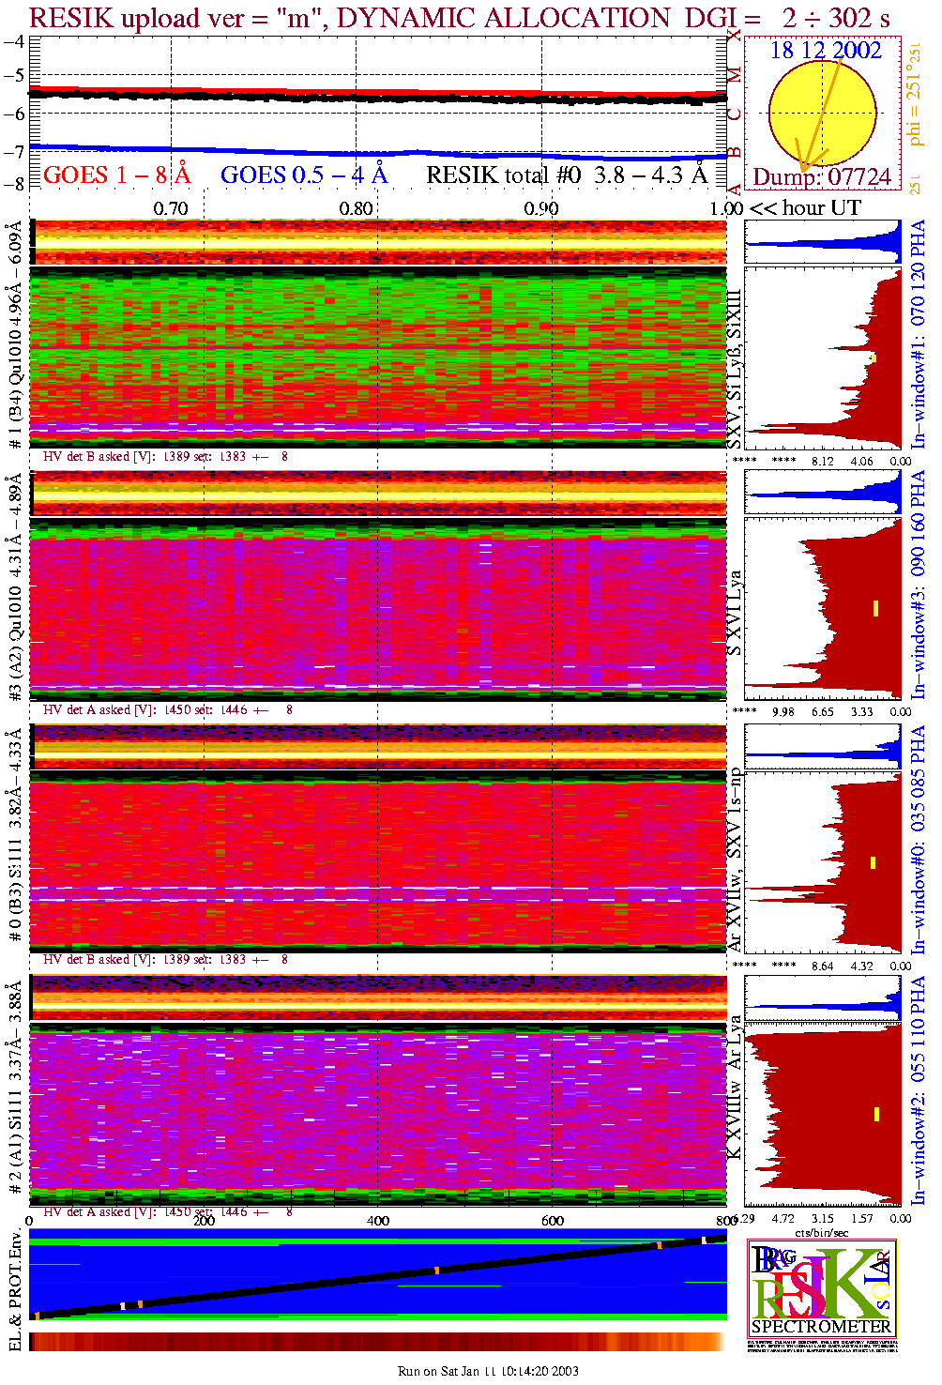Select the GOES 1 – 8 Å legend label

[x=116, y=175]
